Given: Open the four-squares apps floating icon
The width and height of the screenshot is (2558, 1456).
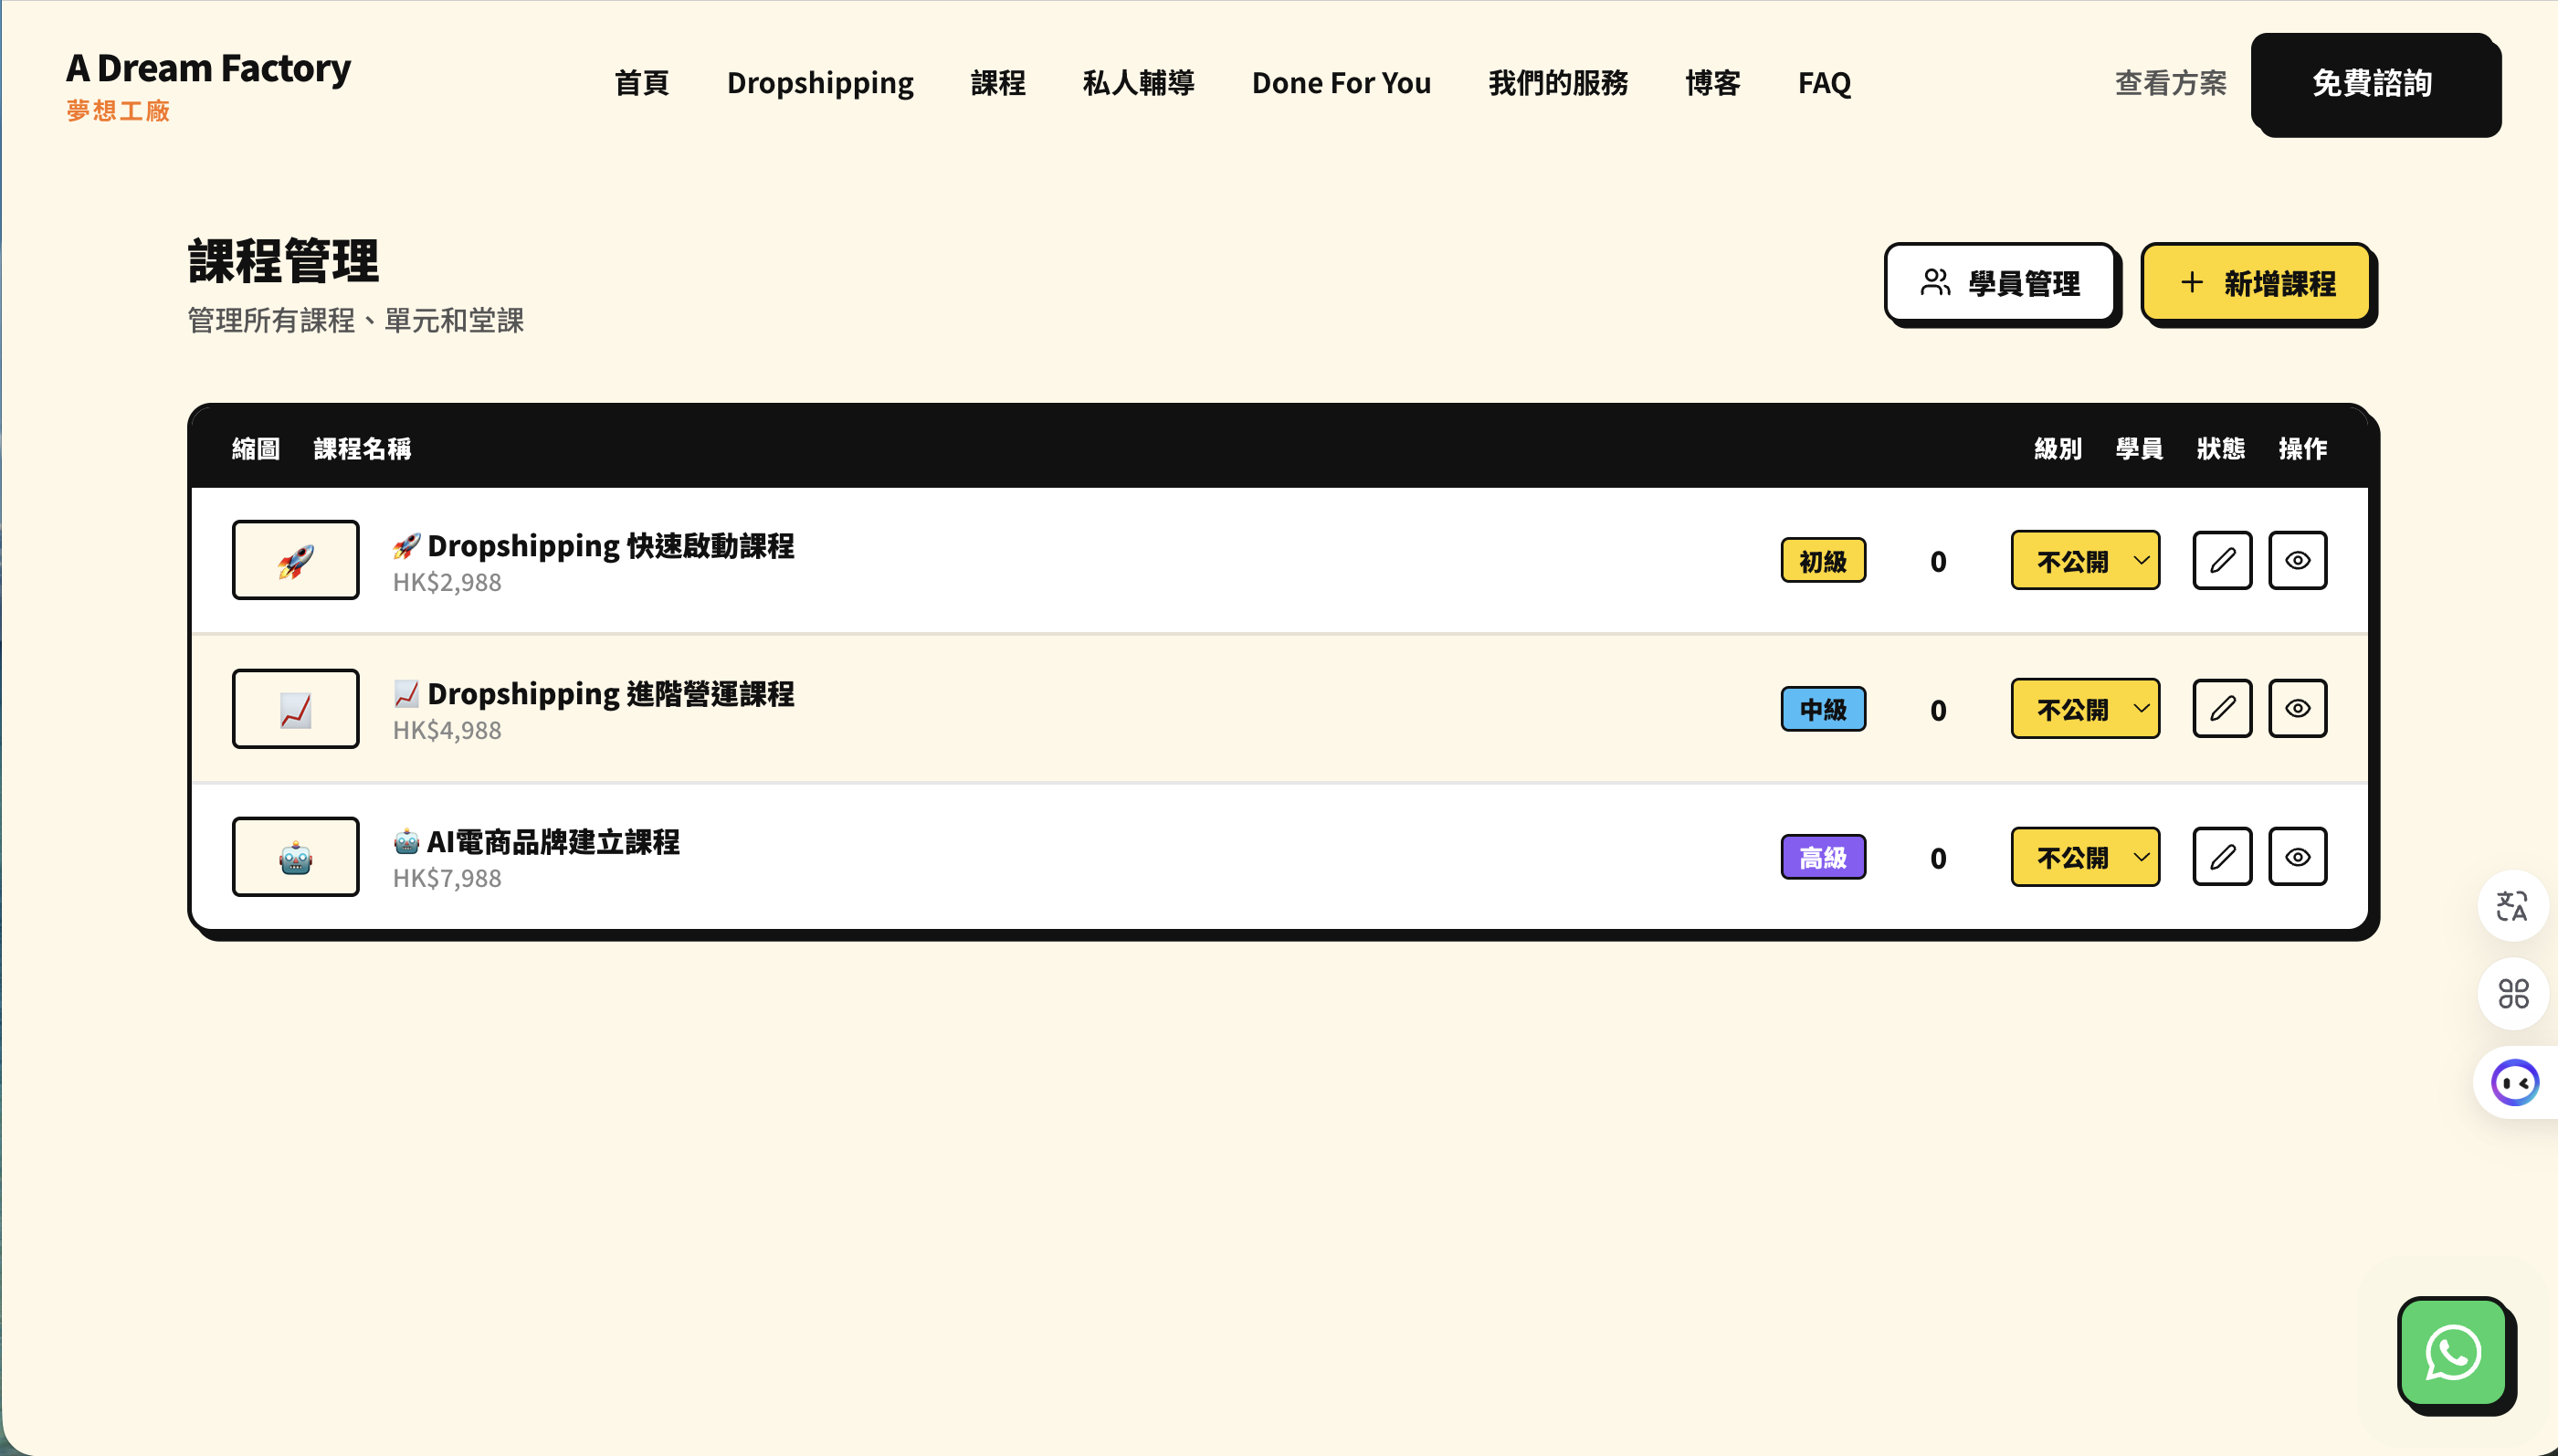Looking at the screenshot, I should pos(2512,993).
